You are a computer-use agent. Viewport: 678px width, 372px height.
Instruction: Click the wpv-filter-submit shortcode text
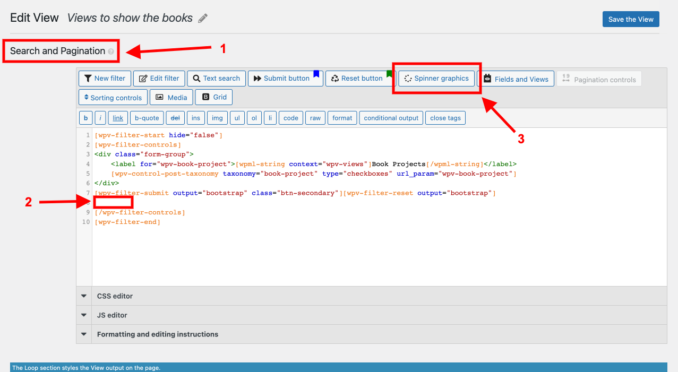pyautogui.click(x=219, y=193)
